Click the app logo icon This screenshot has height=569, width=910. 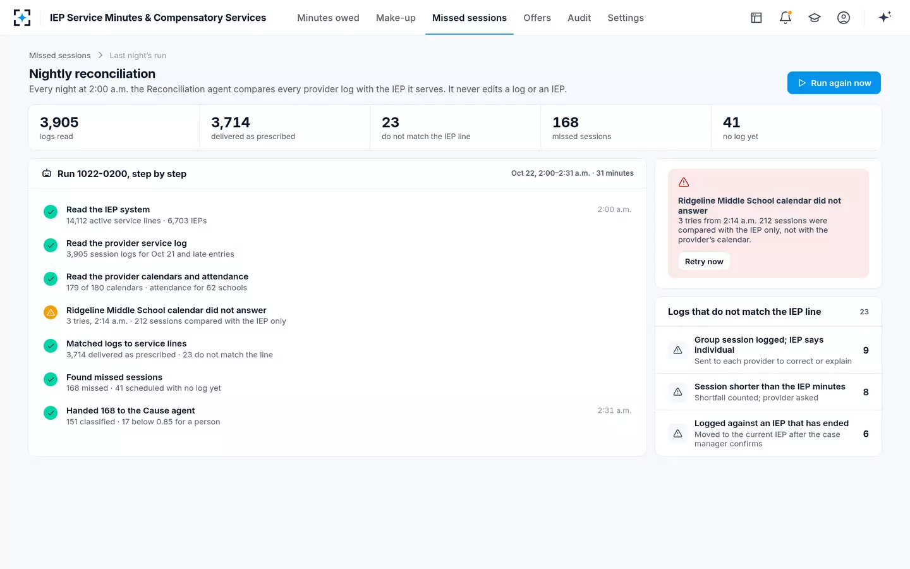pos(22,18)
